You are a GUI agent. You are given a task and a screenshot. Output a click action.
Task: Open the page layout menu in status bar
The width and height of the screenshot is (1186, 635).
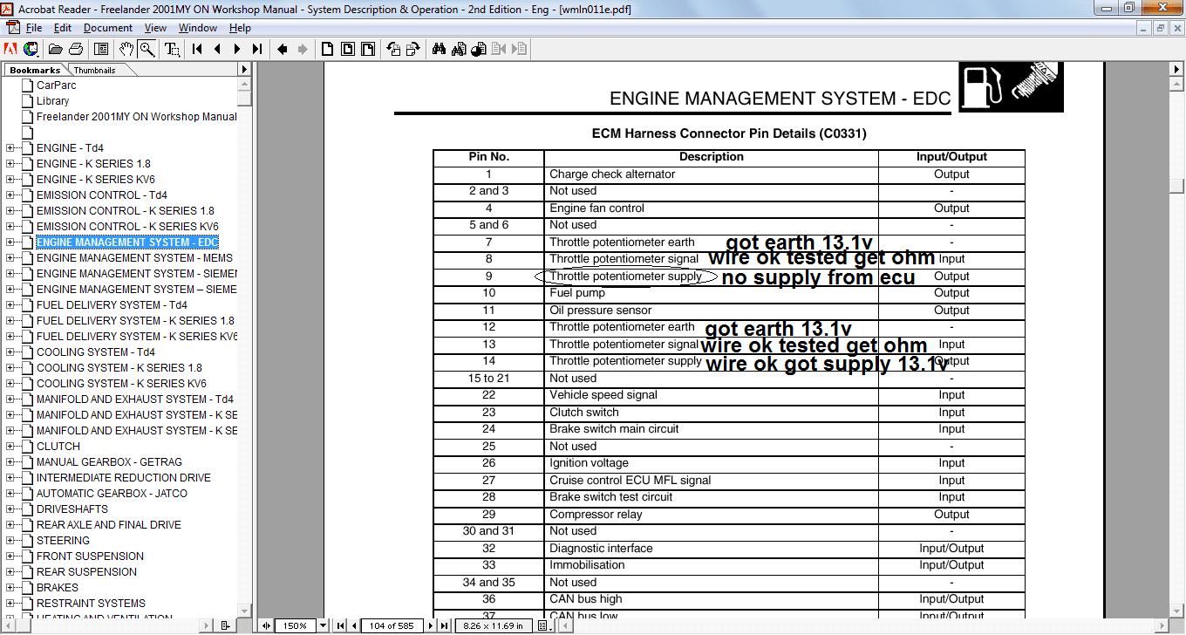coord(542,625)
